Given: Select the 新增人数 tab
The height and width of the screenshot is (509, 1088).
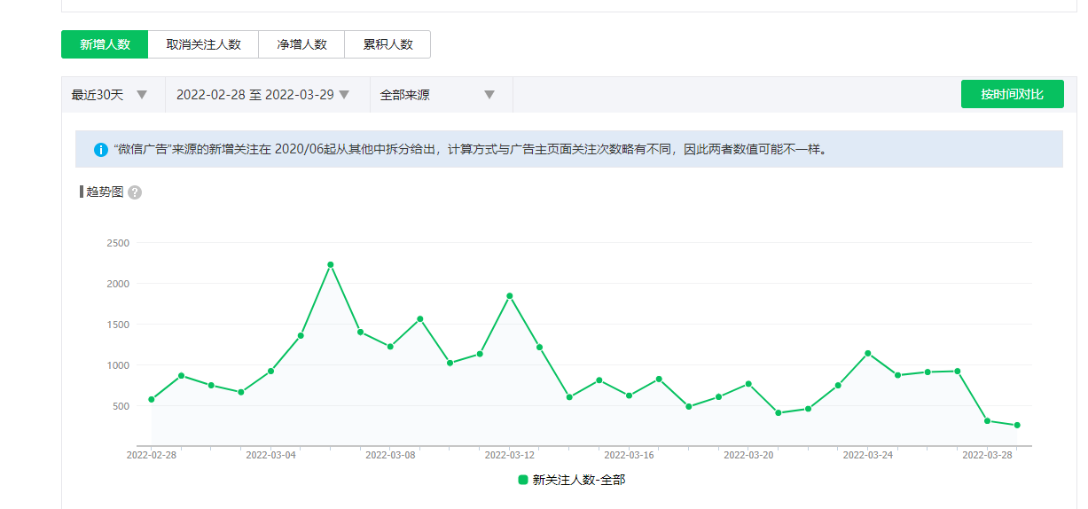Looking at the screenshot, I should (x=105, y=44).
